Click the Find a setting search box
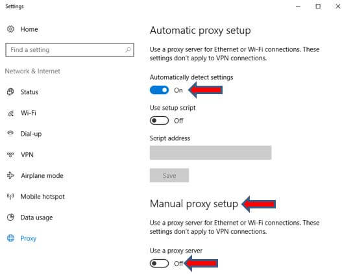Image resolution: width=342 pixels, height=274 pixels. tap(69, 50)
